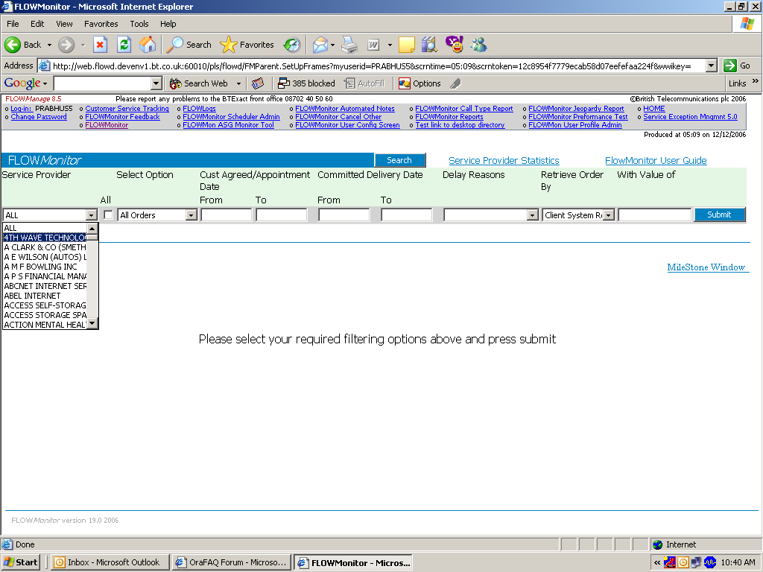The image size is (763, 572).
Task: Click Cust Agreed Date From input field
Action: click(227, 215)
